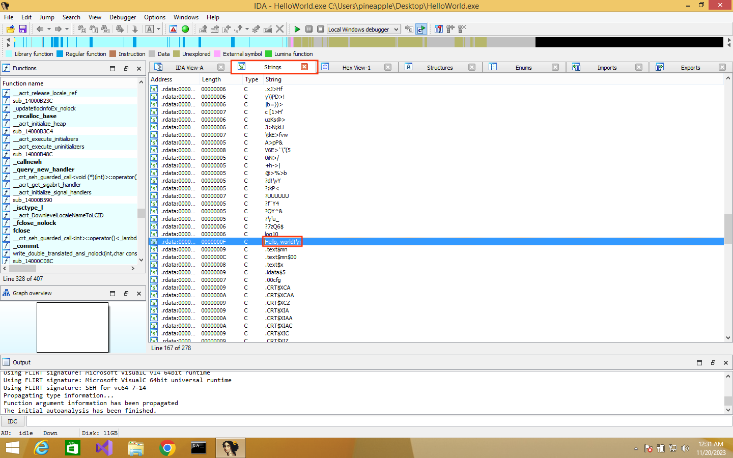Click the gray down arrow toolbar icon

pyautogui.click(x=135, y=29)
